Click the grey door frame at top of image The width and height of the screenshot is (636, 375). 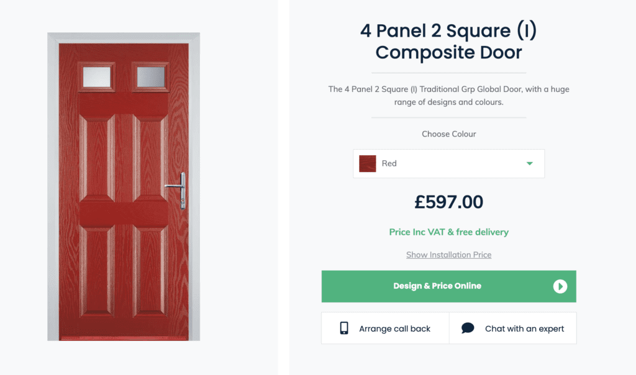[124, 38]
